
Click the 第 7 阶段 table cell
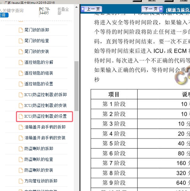tap(114, 163)
